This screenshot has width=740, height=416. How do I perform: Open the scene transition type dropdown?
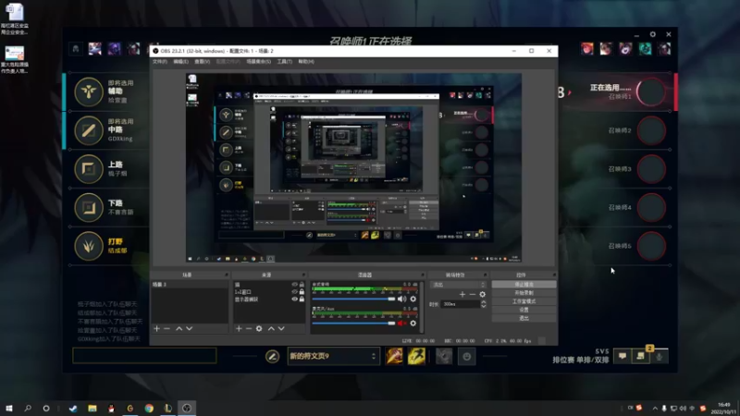pyautogui.click(x=458, y=285)
